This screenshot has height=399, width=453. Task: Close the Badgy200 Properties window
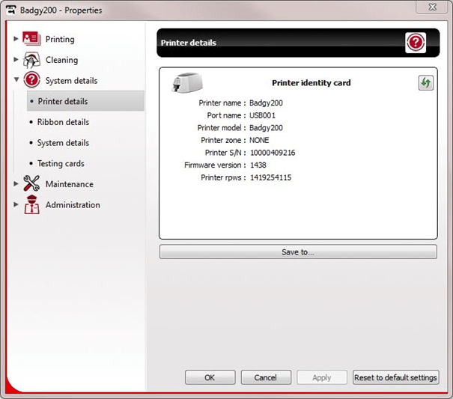[x=432, y=7]
